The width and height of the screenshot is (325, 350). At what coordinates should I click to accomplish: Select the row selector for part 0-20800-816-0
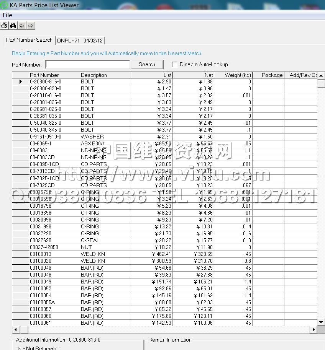(x=20, y=81)
